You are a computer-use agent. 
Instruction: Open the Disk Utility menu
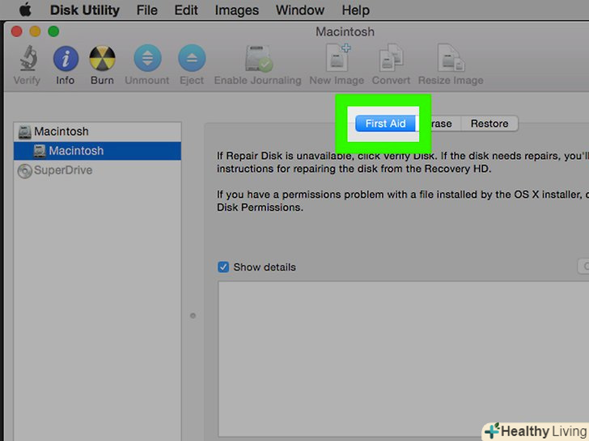[x=84, y=10]
